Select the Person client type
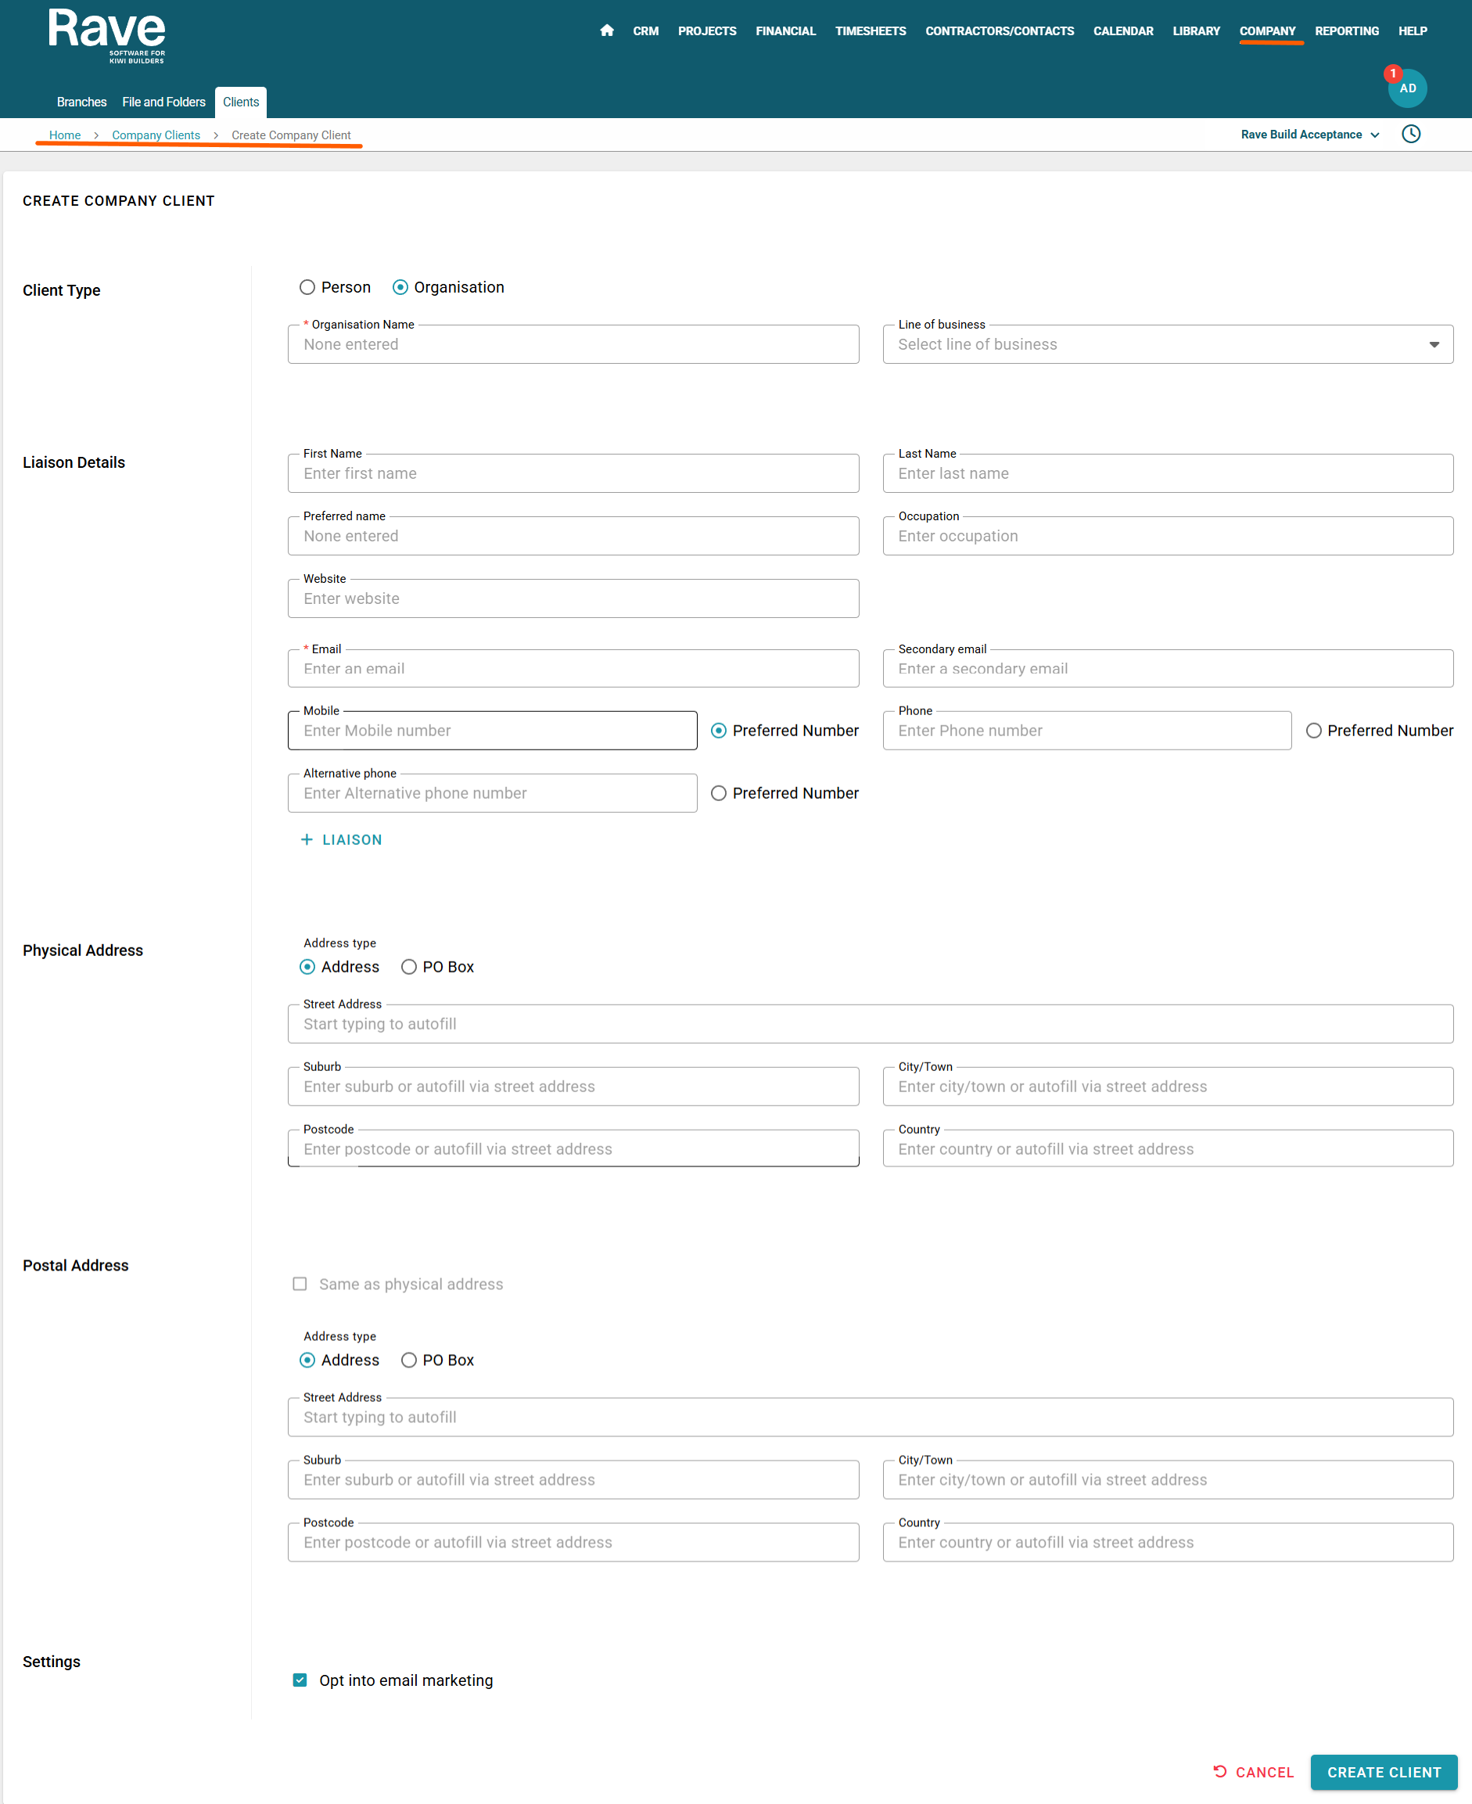This screenshot has width=1472, height=1804. (307, 288)
